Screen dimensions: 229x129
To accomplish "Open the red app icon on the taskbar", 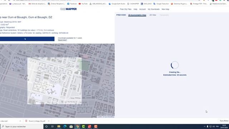I will 89,126.
